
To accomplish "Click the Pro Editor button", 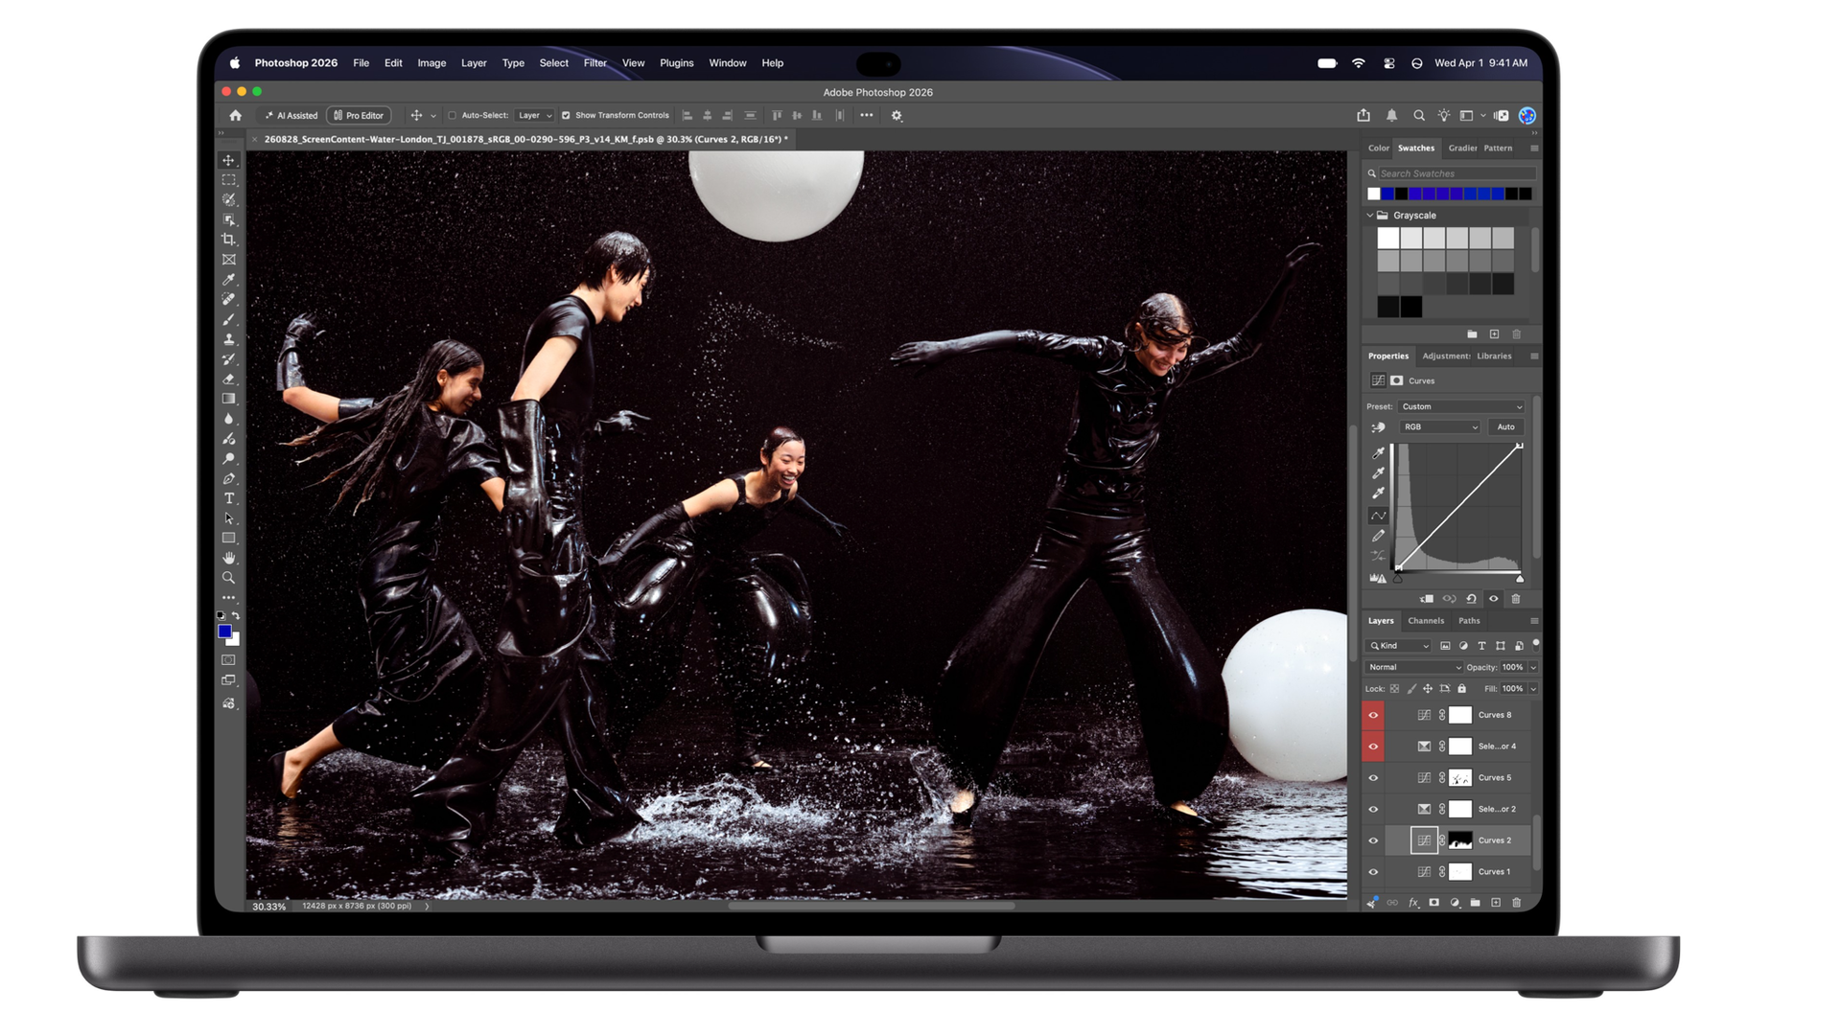I will pos(359,115).
